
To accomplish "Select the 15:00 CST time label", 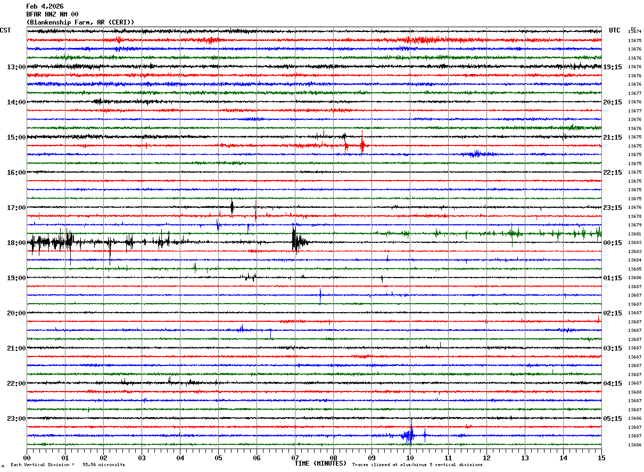I will (x=16, y=137).
